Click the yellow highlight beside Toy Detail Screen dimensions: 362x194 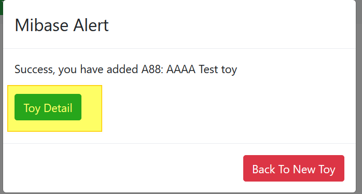point(91,108)
